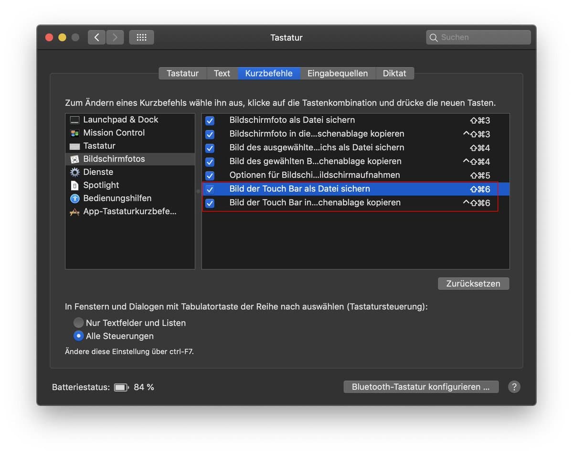Click the ⇧⌘3 shortcut key combination
573x454 pixels.
[x=480, y=121]
